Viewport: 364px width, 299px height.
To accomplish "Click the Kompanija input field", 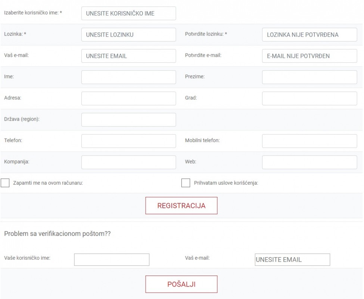I will (128, 162).
